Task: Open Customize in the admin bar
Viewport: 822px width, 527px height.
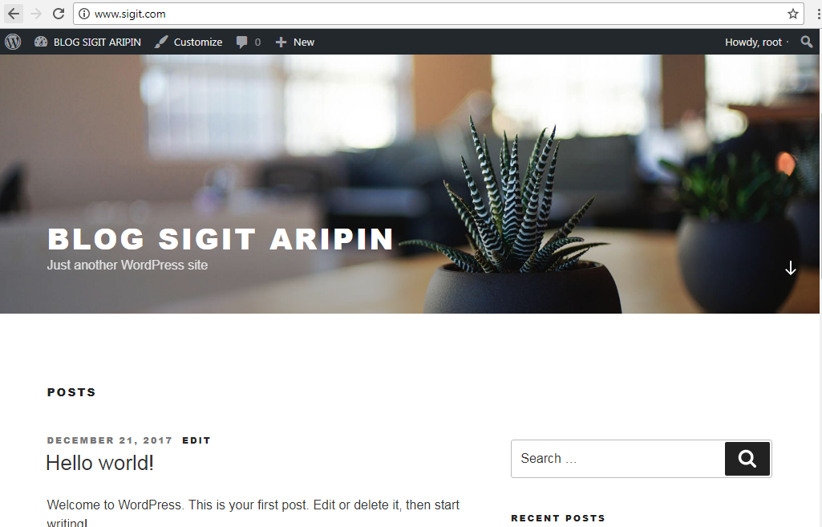Action: 188,42
